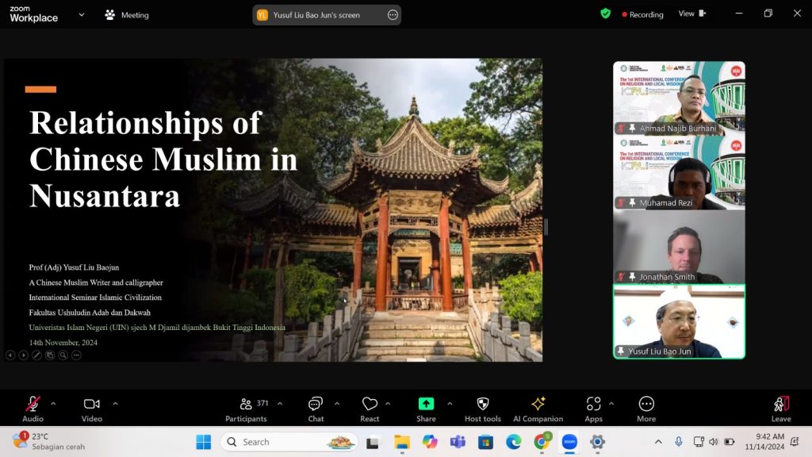Open the View layout menu

coord(691,13)
